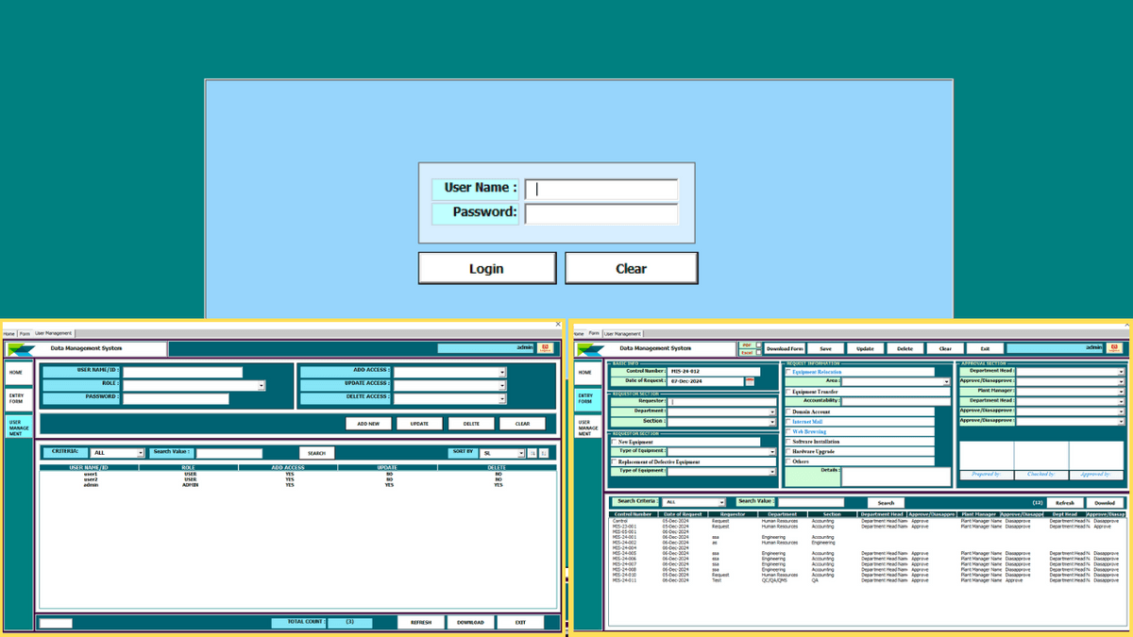The width and height of the screenshot is (1133, 637).
Task: Select the MIS-24-011 row in the request list
Action: click(626, 580)
